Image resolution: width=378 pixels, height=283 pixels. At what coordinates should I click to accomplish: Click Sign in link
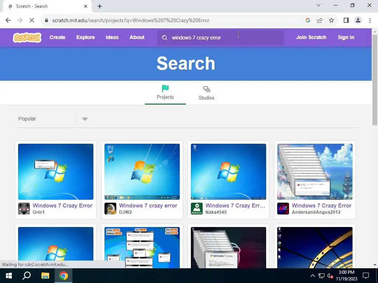(346, 37)
